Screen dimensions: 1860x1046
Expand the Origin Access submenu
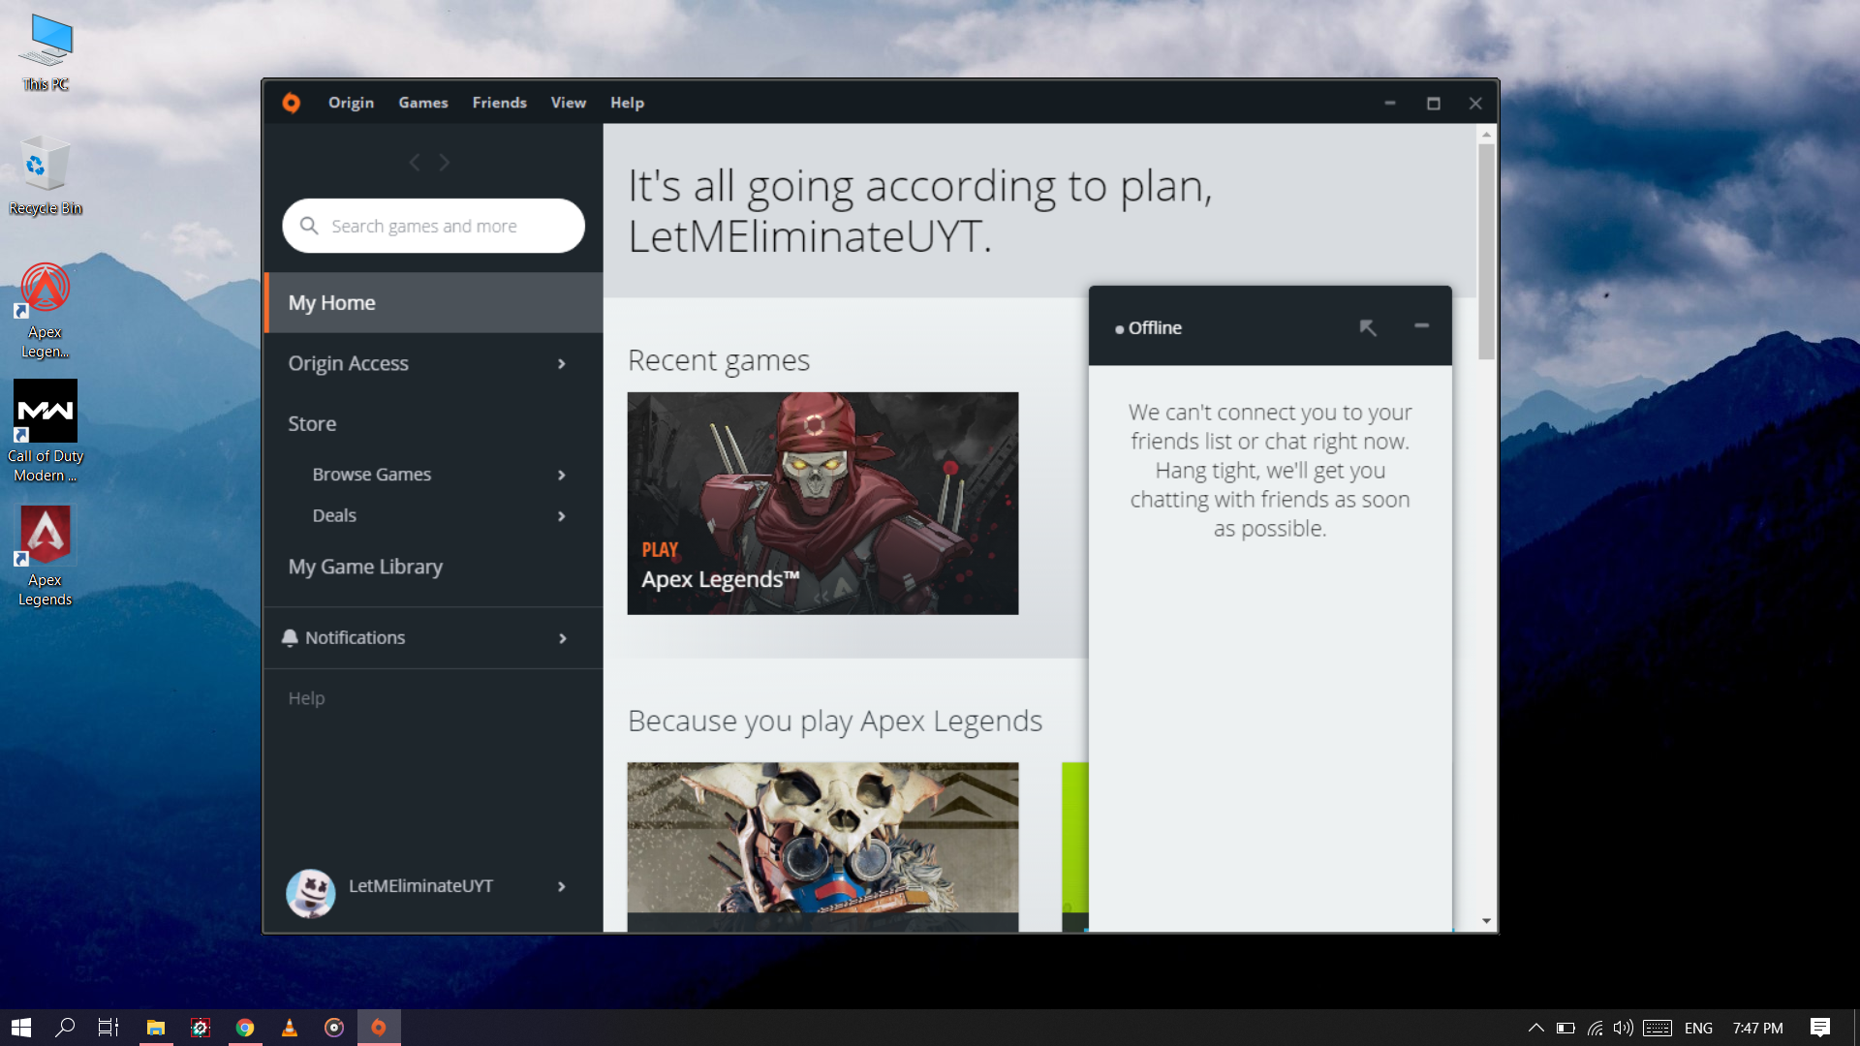pos(562,363)
